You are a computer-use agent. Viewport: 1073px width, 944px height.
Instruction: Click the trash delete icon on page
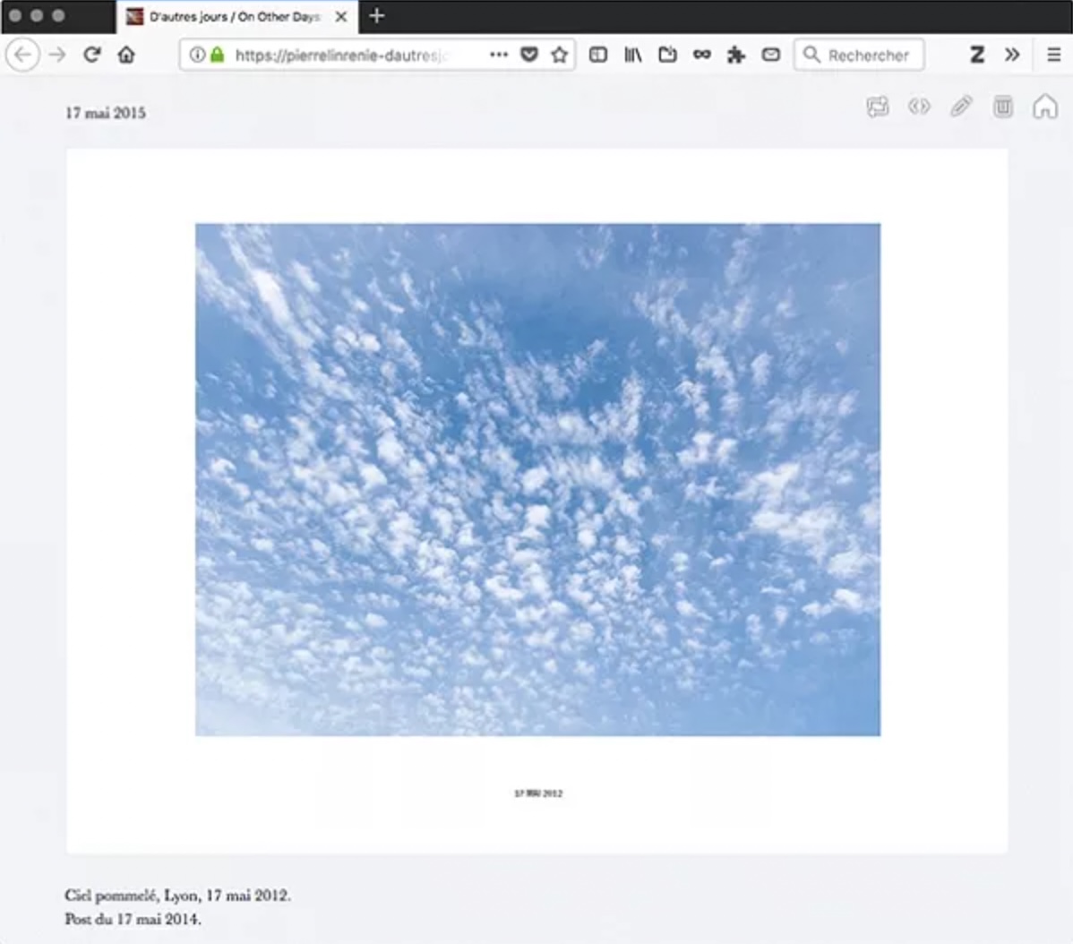tap(1003, 107)
